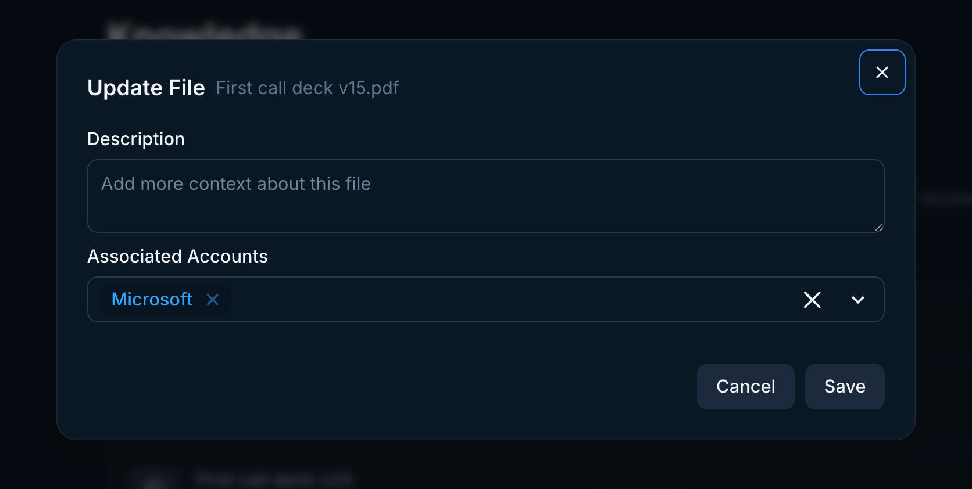Click the Update File title
Image resolution: width=972 pixels, height=489 pixels.
tap(146, 88)
